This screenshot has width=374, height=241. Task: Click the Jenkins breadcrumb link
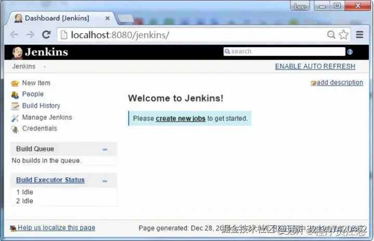[24, 66]
